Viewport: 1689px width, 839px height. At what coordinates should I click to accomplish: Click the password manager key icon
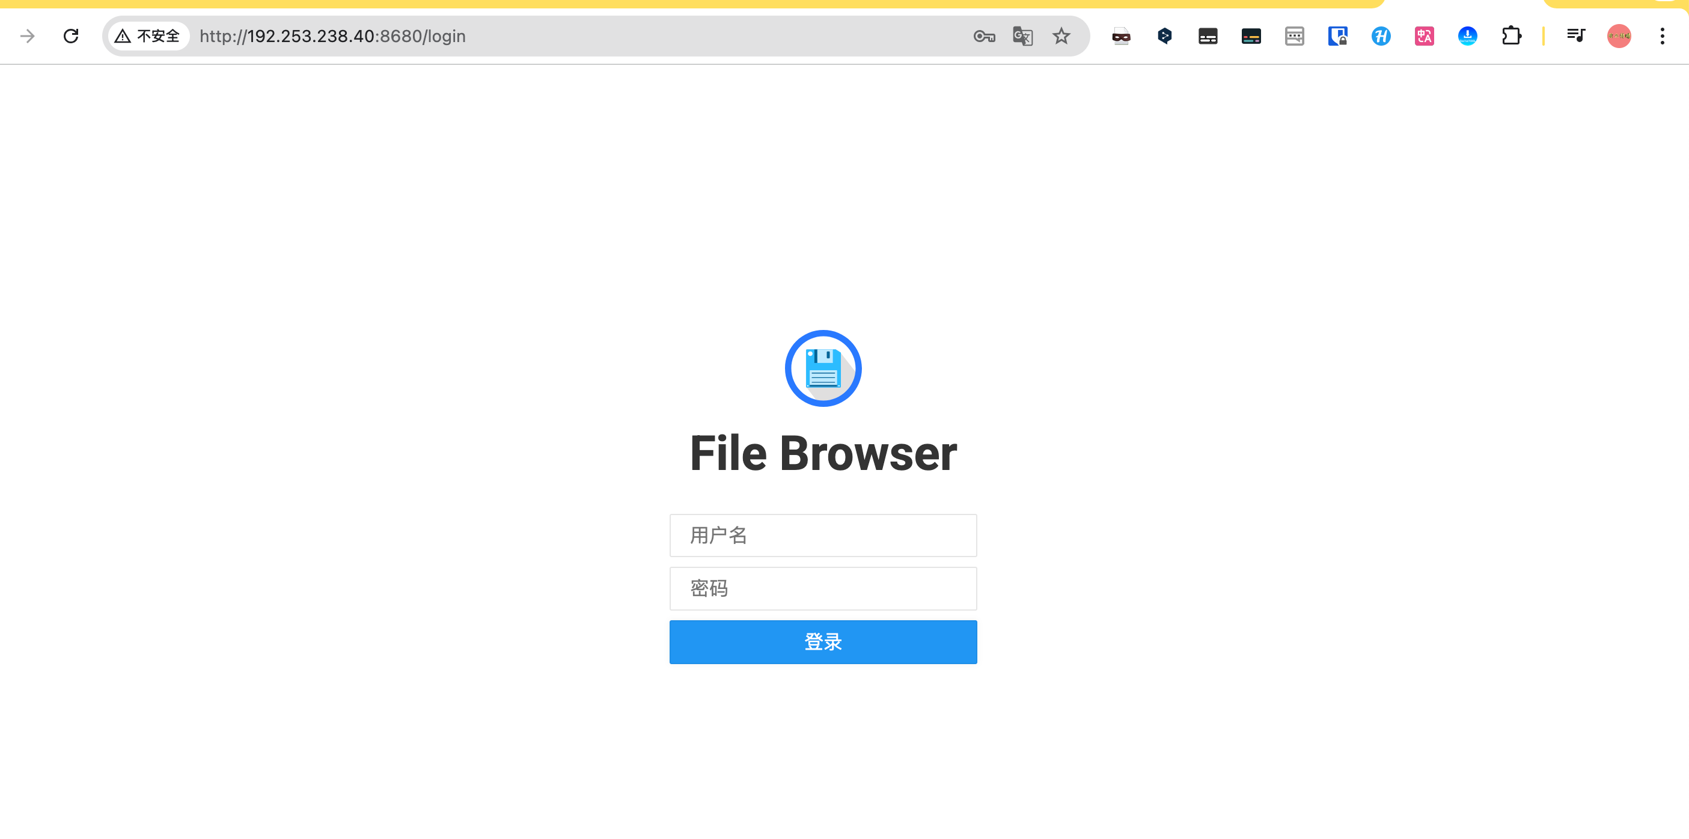(983, 36)
